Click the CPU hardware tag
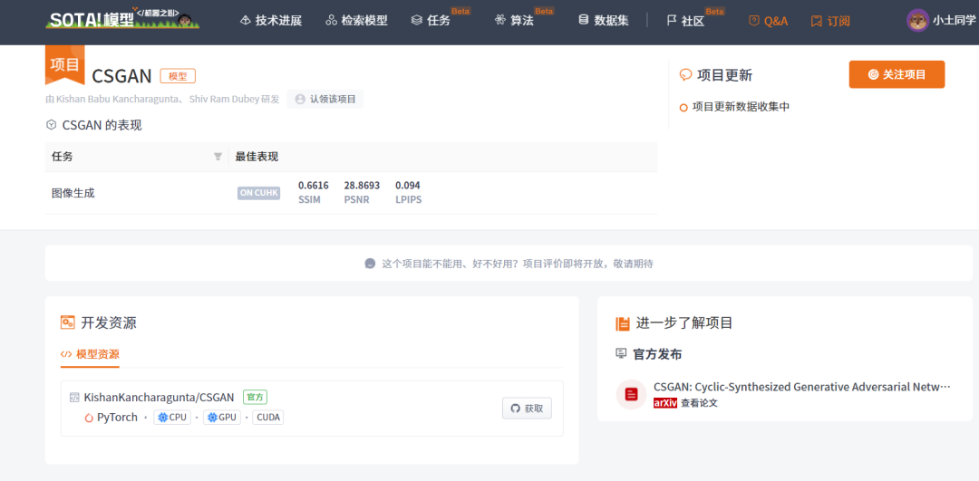The height and width of the screenshot is (481, 979). 172,418
